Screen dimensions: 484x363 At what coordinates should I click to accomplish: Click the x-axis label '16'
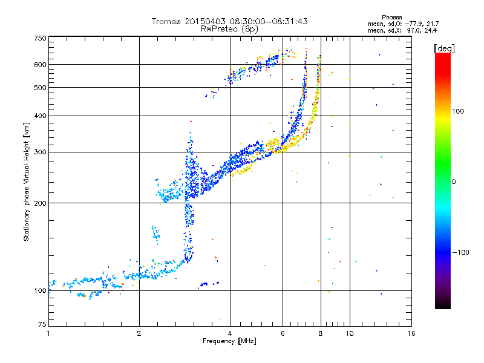(411, 333)
